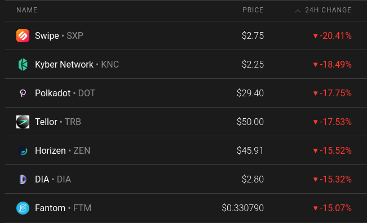This screenshot has height=223, width=367.
Task: Click the Horizen ZEN logo icon
Action: 23,150
